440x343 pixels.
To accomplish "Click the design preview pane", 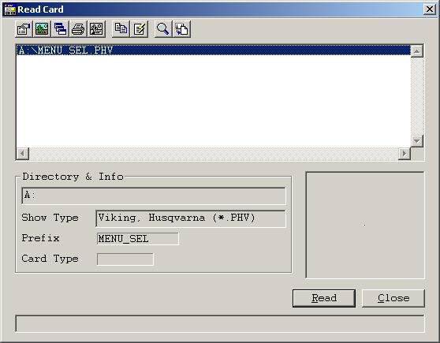I will (x=365, y=225).
